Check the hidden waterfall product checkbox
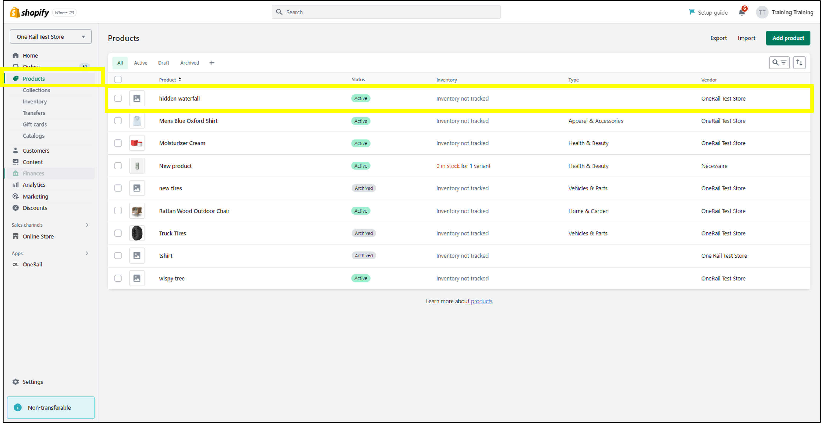Viewport: 821px width, 423px height. 118,98
